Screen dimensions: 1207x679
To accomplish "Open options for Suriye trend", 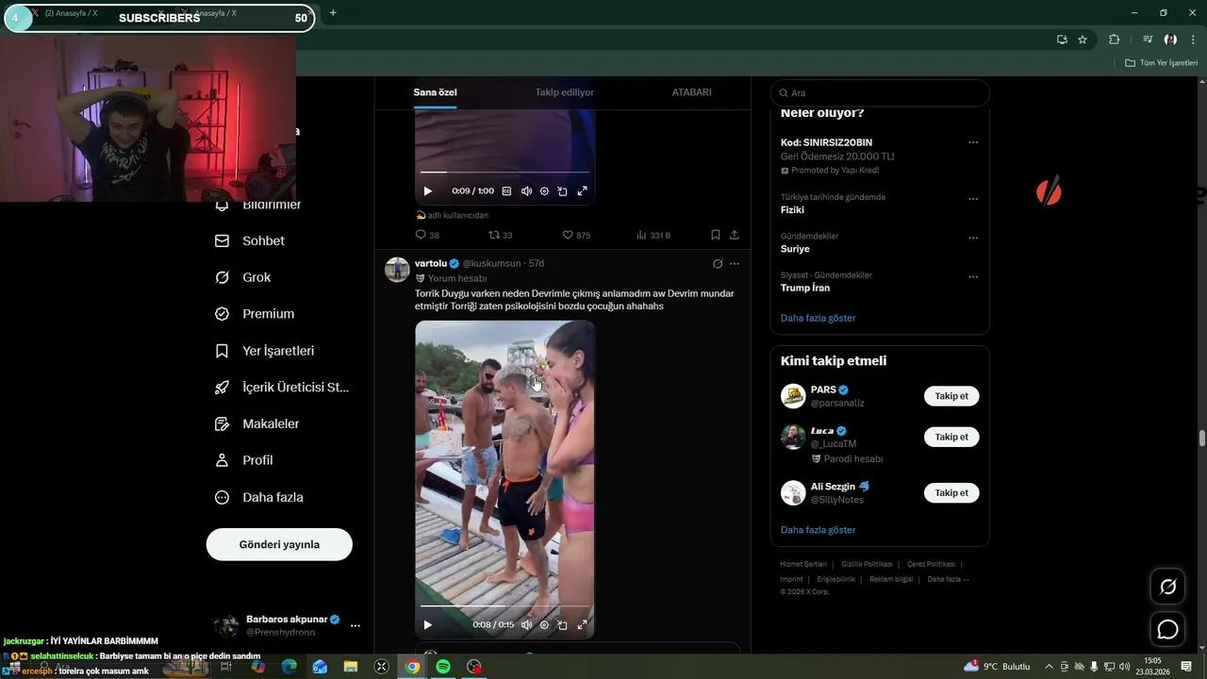I will (973, 238).
